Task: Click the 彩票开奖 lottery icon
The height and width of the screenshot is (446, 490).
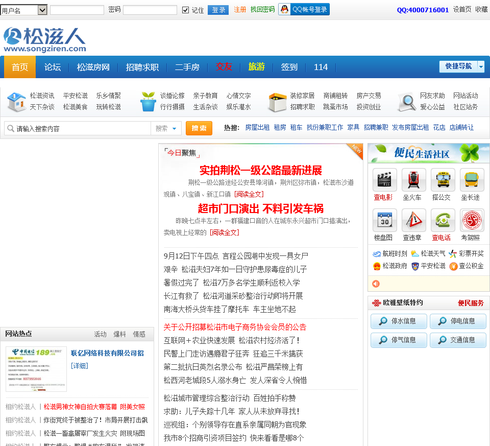Action: 453,253
